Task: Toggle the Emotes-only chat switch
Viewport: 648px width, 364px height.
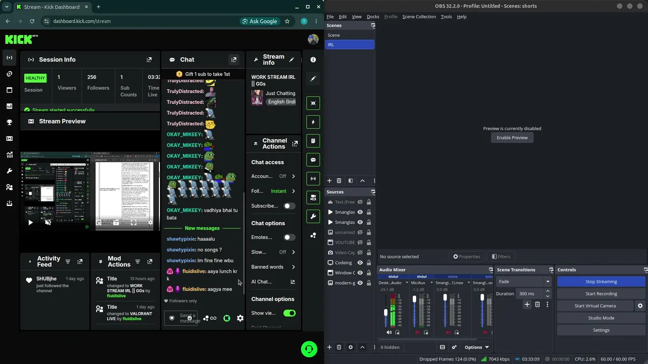Action: 289,237
